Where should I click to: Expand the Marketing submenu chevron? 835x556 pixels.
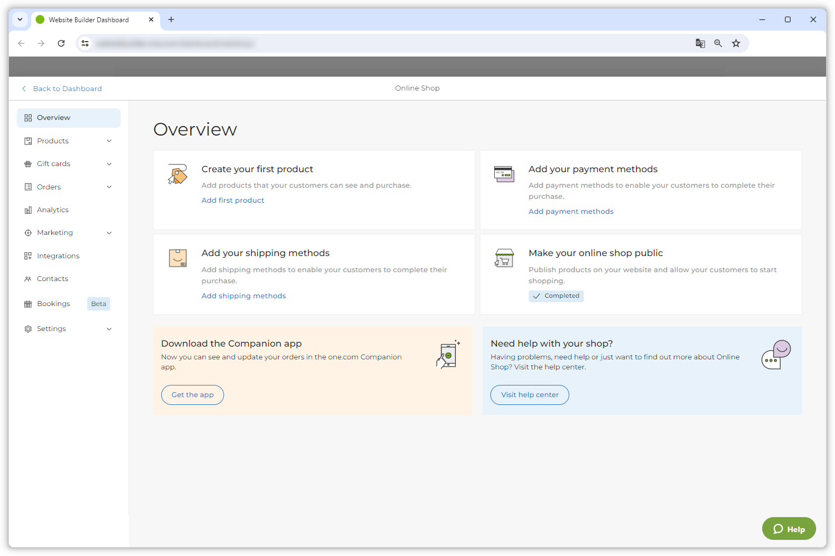click(109, 233)
